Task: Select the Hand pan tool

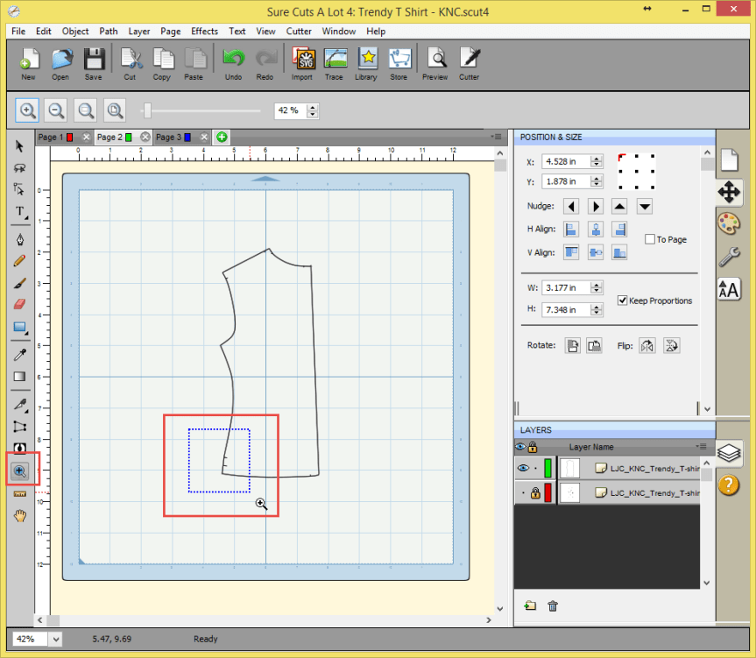Action: (19, 515)
